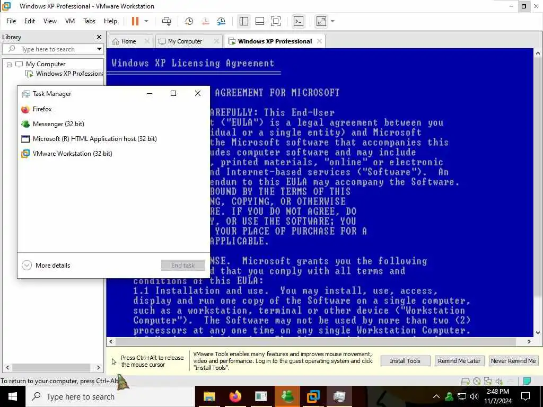
Task: Open Snapshot Manager via the clock-wrench icon
Action: pyautogui.click(x=221, y=21)
